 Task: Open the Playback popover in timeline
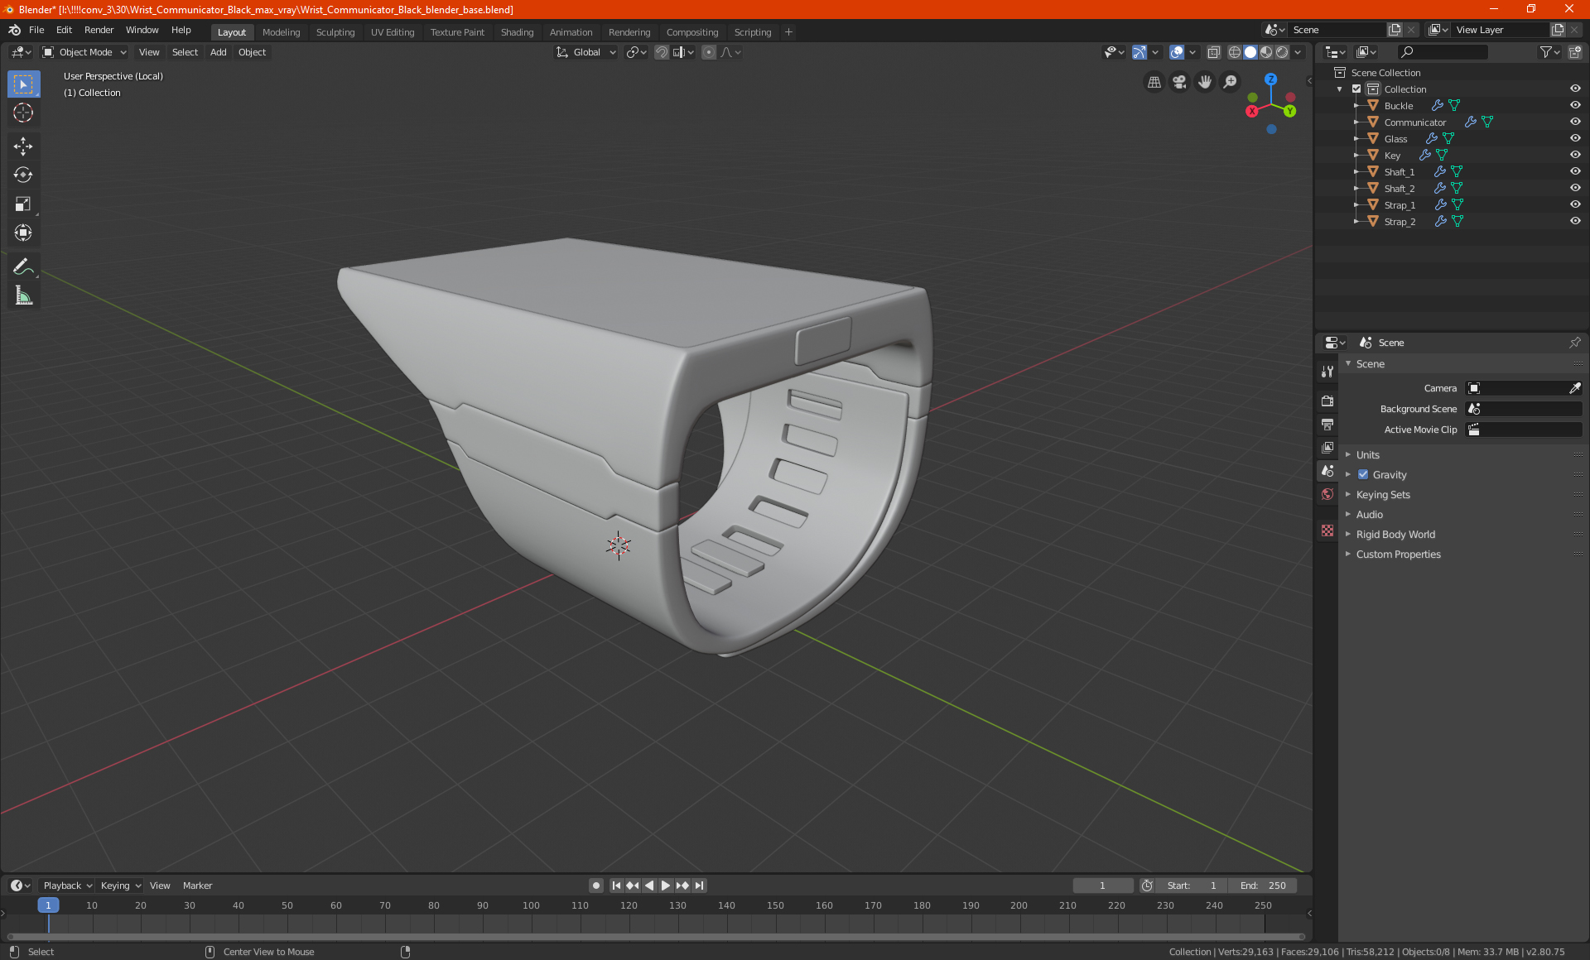click(66, 886)
